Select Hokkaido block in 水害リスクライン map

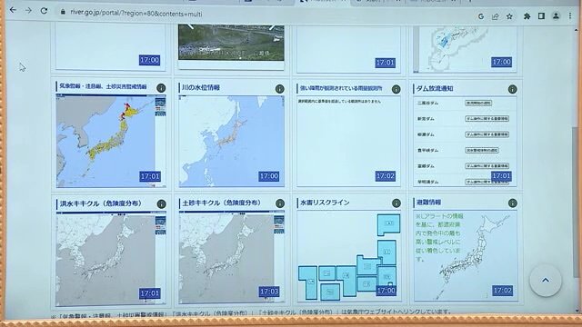[x=388, y=224]
